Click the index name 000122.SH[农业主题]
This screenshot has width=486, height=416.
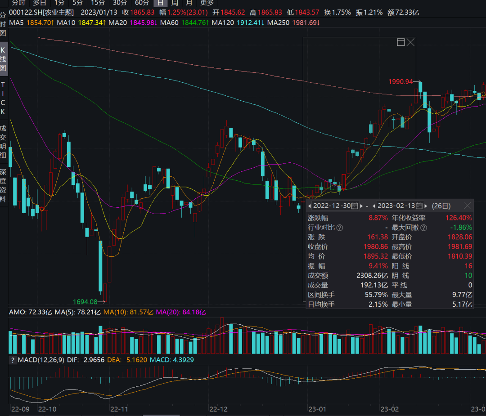pos(41,13)
